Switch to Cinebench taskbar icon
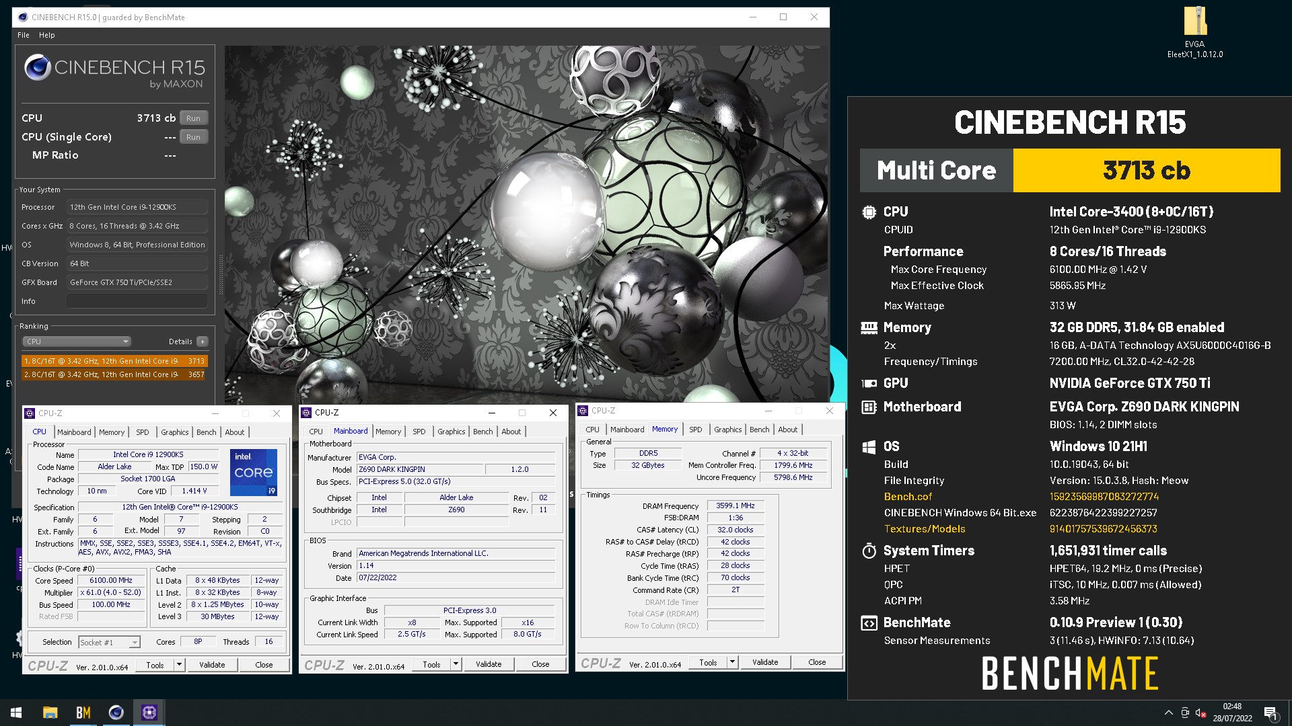The height and width of the screenshot is (726, 1292). click(x=116, y=713)
